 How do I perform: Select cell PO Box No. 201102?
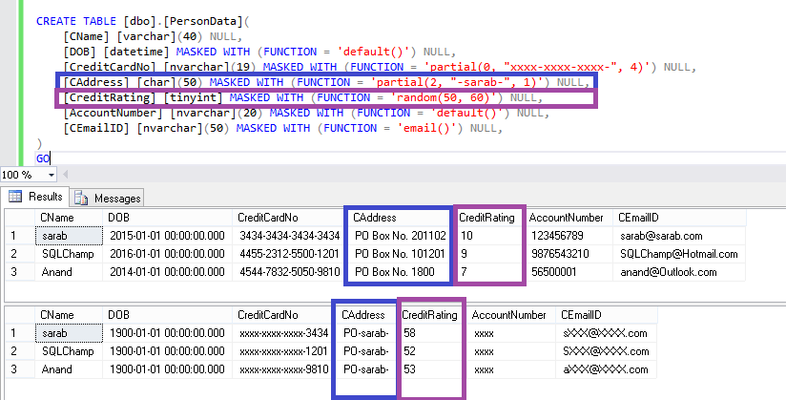point(400,236)
